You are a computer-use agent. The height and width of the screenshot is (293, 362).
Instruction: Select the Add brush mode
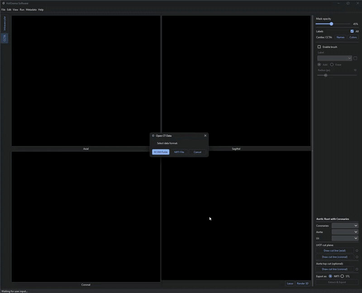click(319, 65)
